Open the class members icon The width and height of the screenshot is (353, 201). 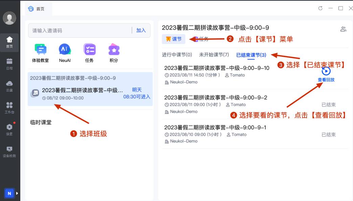[x=343, y=29]
